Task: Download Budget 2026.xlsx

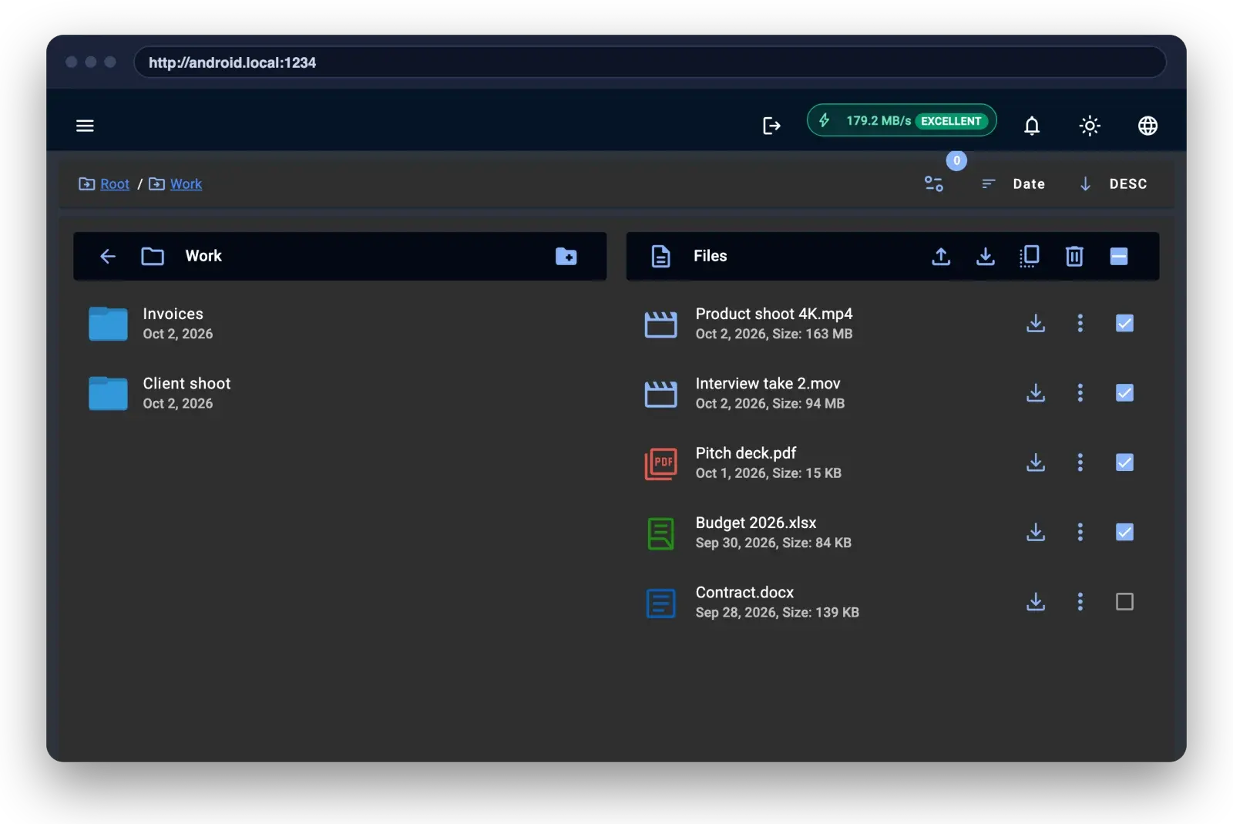Action: [1036, 532]
